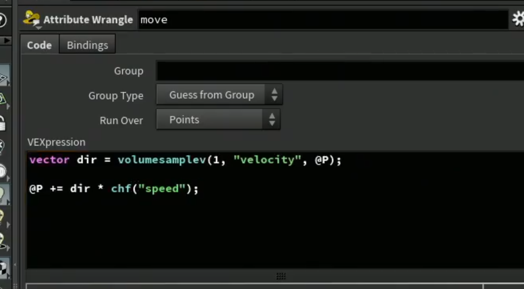The height and width of the screenshot is (289, 524).
Task: Open the Group Type dropdown
Action: point(219,95)
